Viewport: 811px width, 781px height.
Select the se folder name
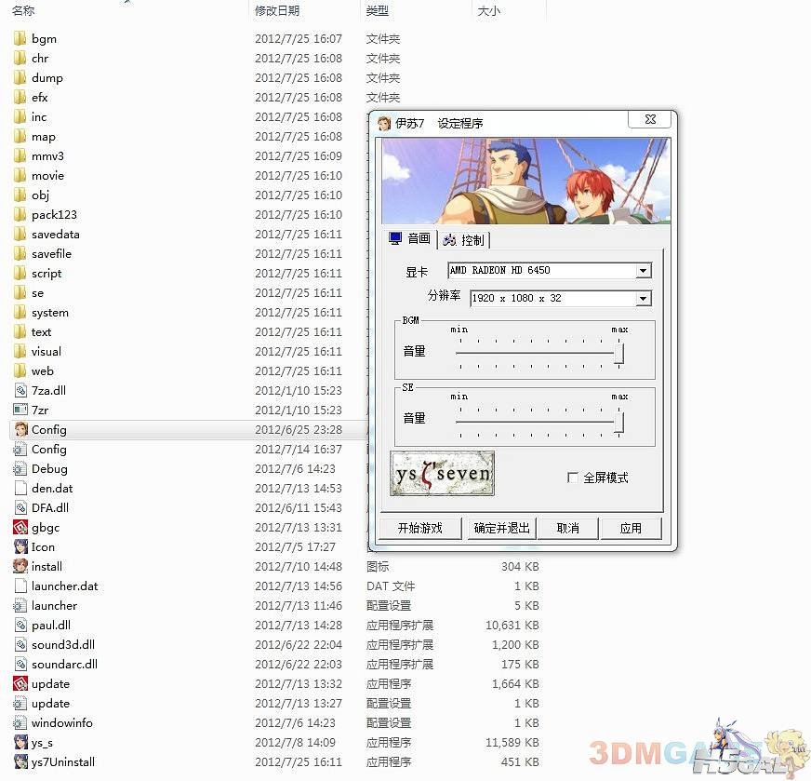point(38,293)
